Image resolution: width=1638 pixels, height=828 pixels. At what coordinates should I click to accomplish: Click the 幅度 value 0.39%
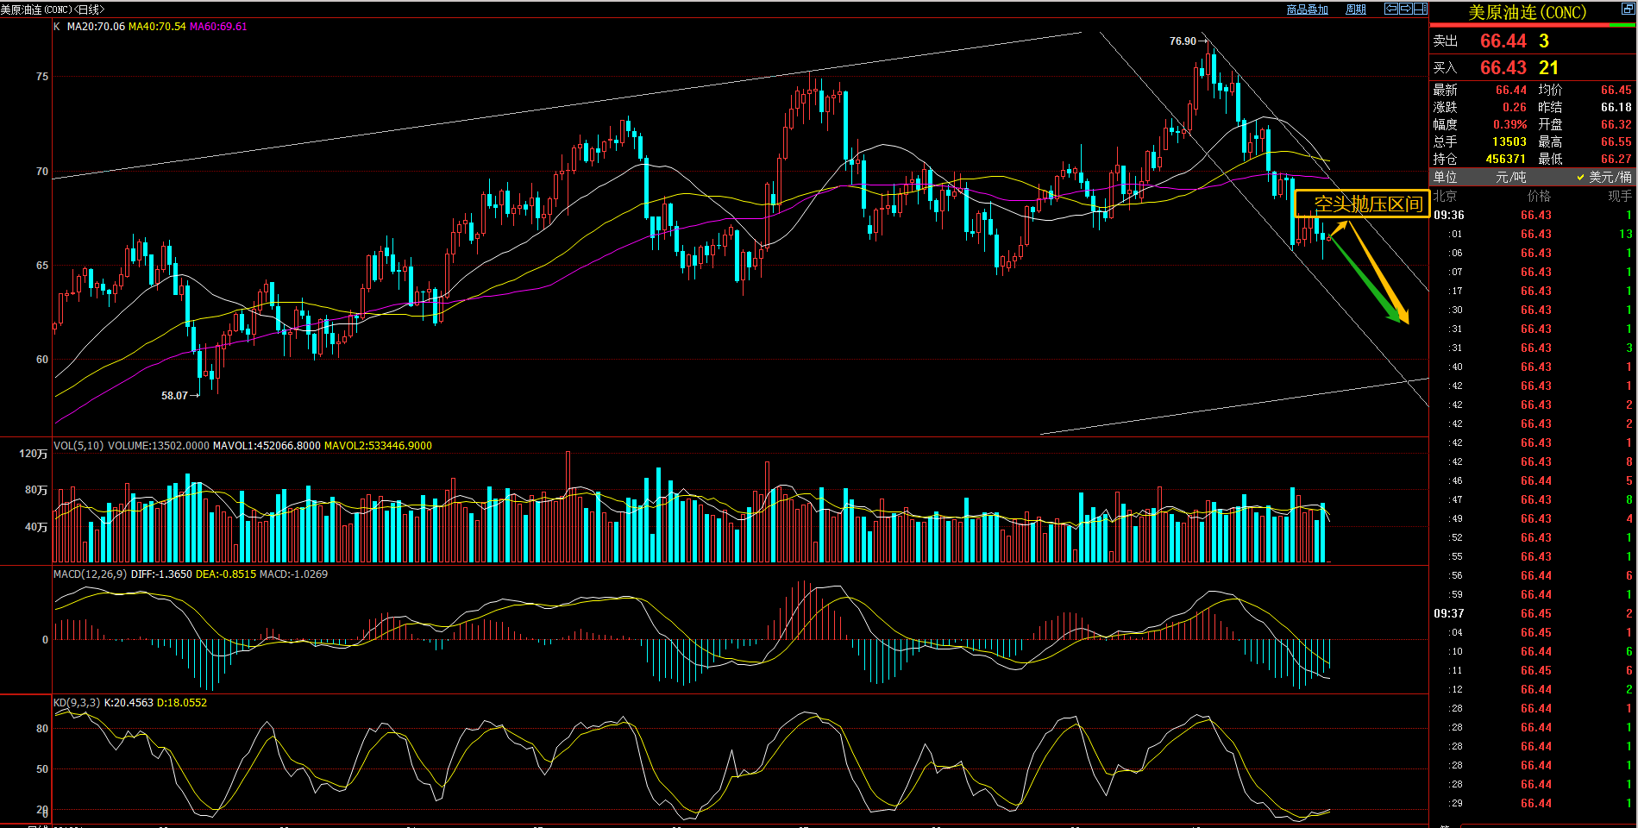[x=1509, y=124]
